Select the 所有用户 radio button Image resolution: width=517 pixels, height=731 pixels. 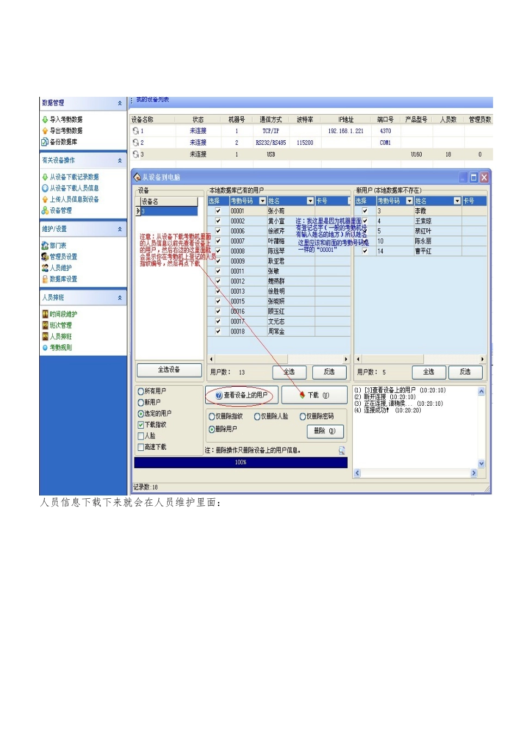[x=140, y=391]
